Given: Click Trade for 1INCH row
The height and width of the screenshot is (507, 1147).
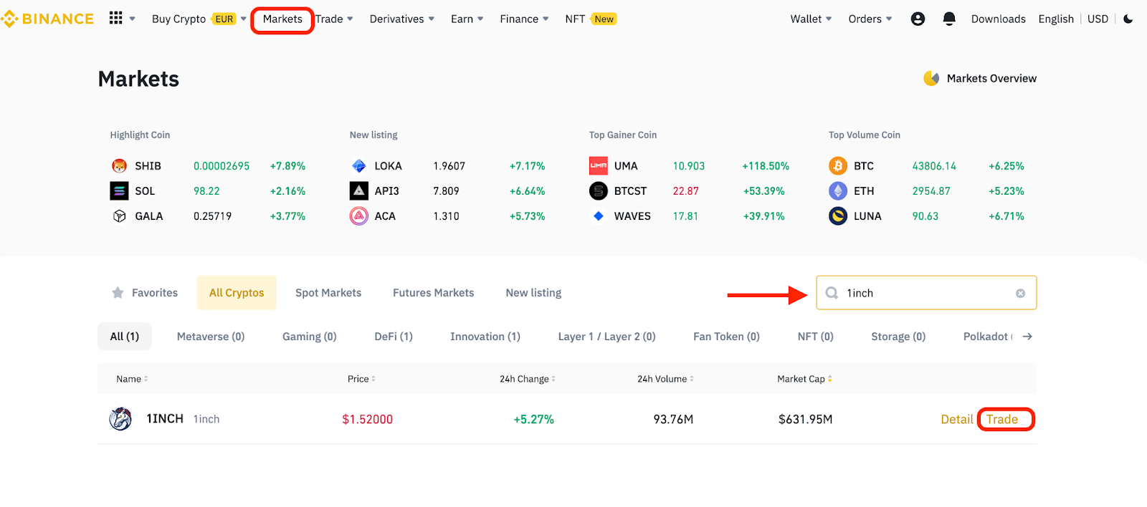Looking at the screenshot, I should coord(1002,420).
